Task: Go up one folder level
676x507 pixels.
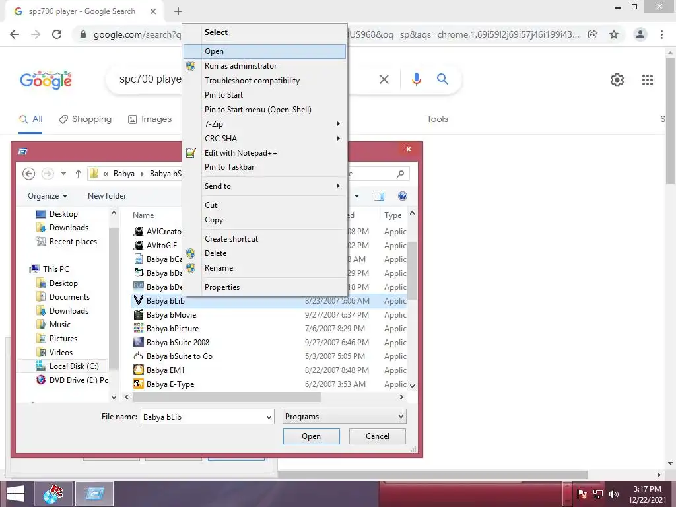Action: click(x=78, y=174)
